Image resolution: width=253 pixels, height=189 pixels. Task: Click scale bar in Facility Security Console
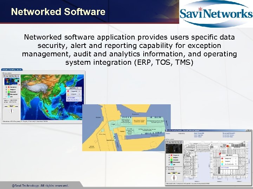pyautogui.click(x=174, y=173)
